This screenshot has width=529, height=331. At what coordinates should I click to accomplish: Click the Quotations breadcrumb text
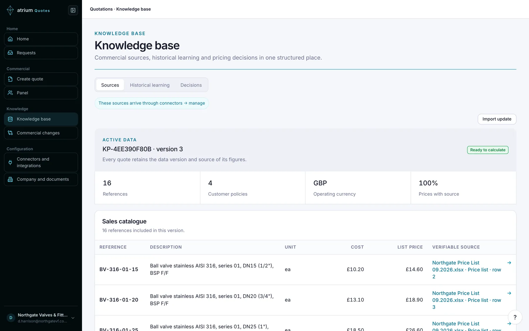[x=101, y=9]
